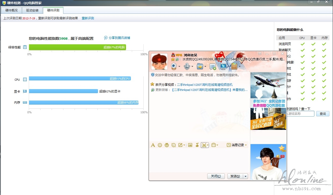The width and height of the screenshot is (333, 195).
Task: Click the CPU chip icon beside CPU bar
Action: point(25,79)
